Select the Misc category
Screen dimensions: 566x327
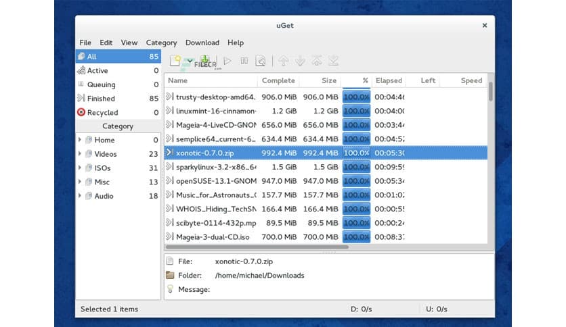(118, 182)
